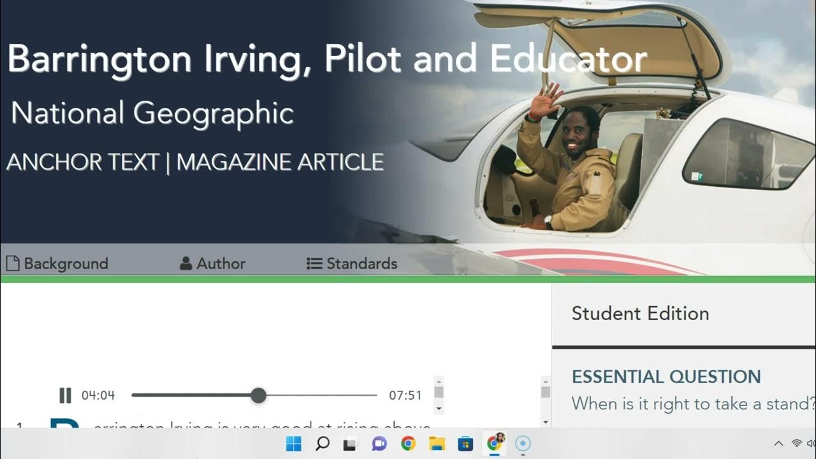The height and width of the screenshot is (459, 816).
Task: Click the Student Edition header
Action: click(640, 313)
